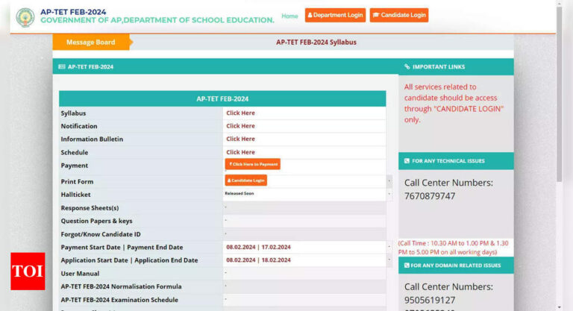Click Here to Payment orange button
The width and height of the screenshot is (573, 311).
[253, 164]
